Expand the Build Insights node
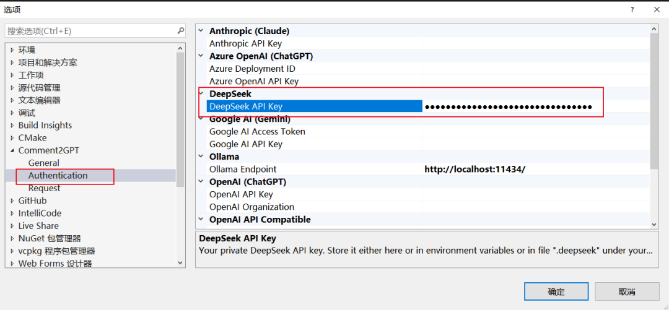 pyautogui.click(x=12, y=126)
